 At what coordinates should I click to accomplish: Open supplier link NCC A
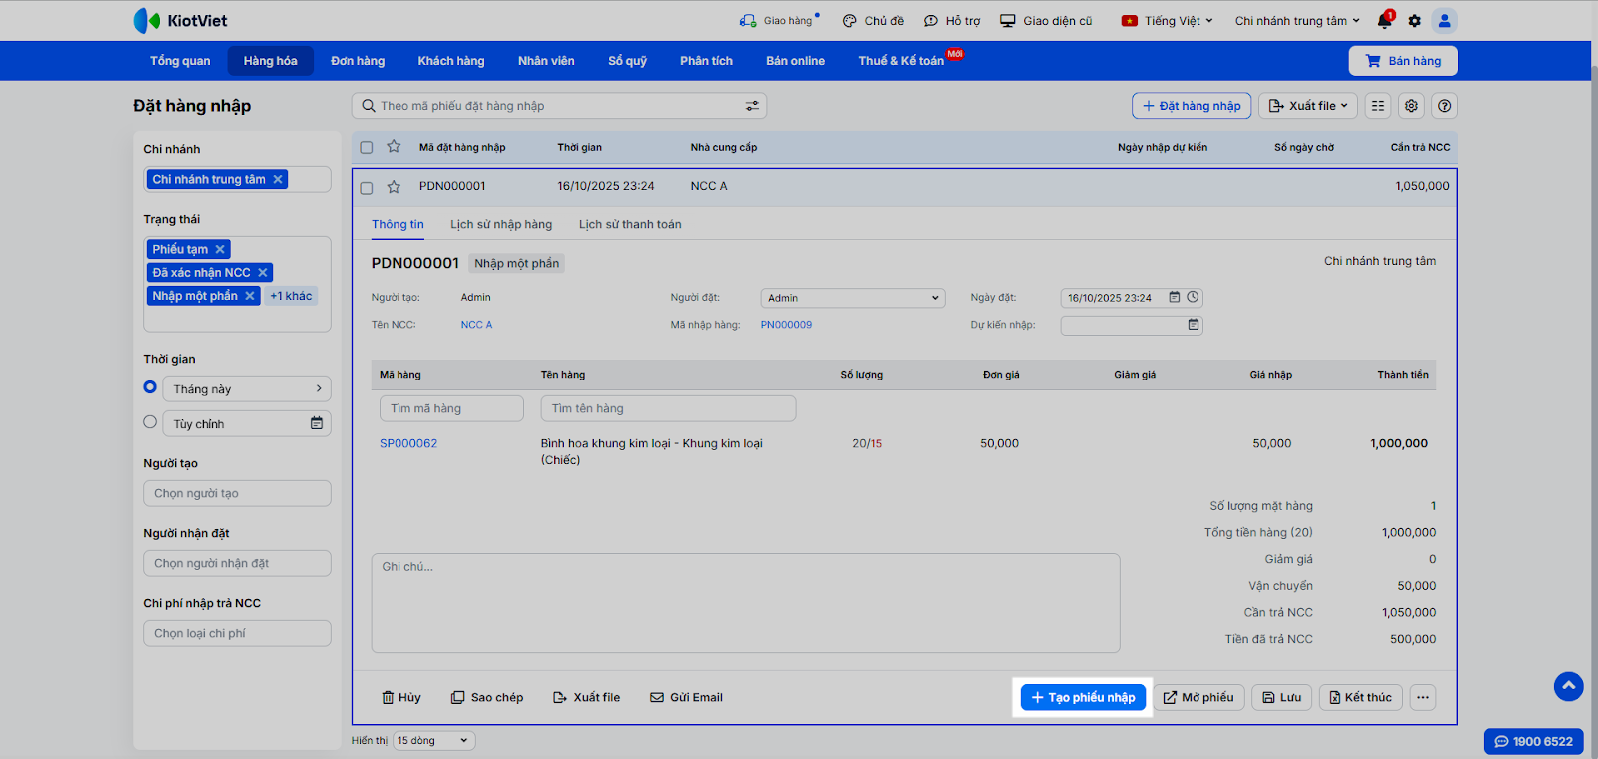tap(476, 325)
